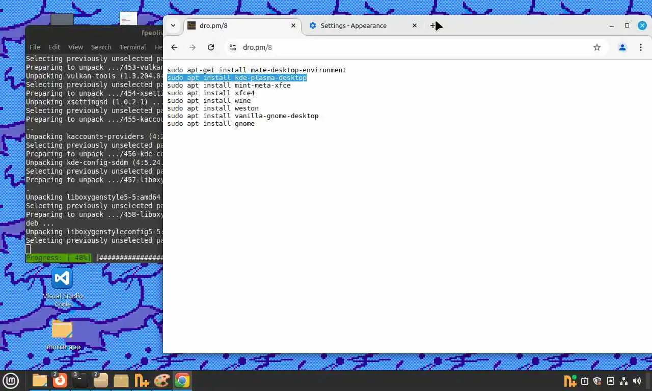The image size is (652, 391).
Task: Open Visual Studio Code desktop icon
Action: coord(62,288)
